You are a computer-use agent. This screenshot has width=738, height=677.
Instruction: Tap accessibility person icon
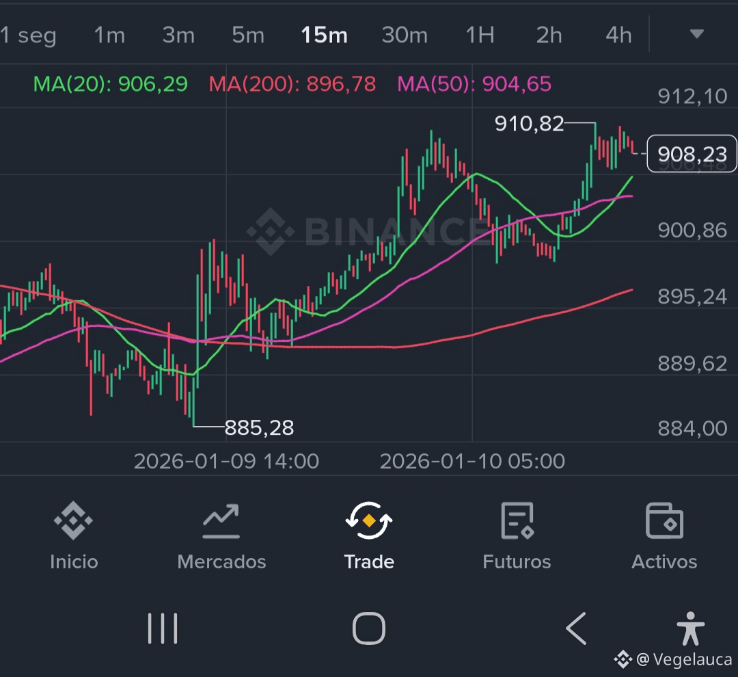pyautogui.click(x=690, y=628)
